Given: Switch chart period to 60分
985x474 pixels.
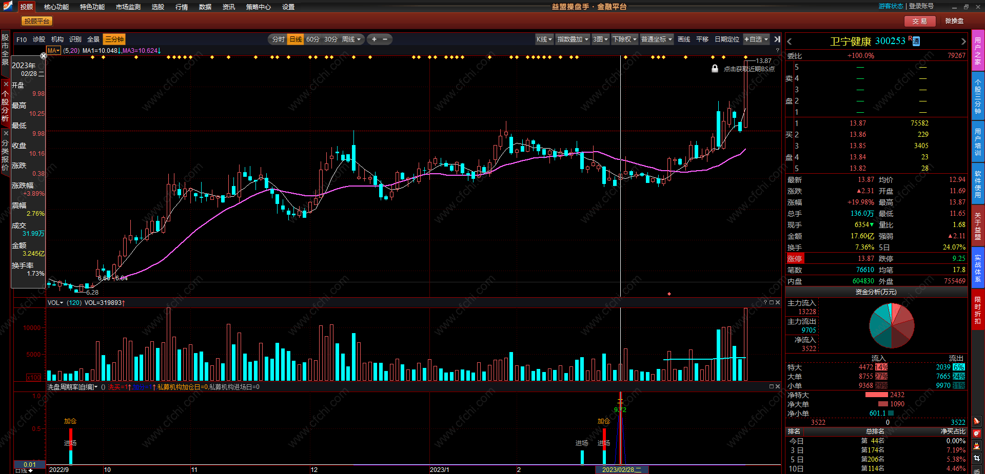Looking at the screenshot, I should 312,39.
